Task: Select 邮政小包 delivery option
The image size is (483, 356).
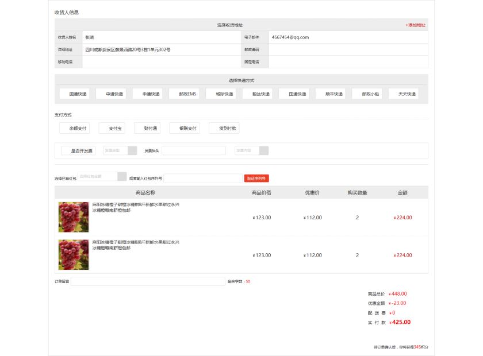Action: click(x=367, y=94)
